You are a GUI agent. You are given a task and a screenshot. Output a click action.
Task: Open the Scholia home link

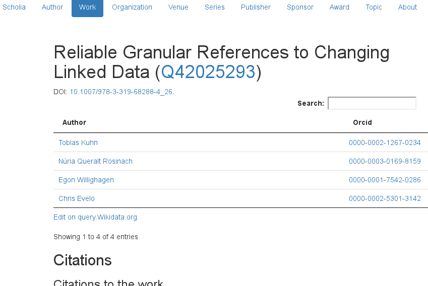[14, 7]
